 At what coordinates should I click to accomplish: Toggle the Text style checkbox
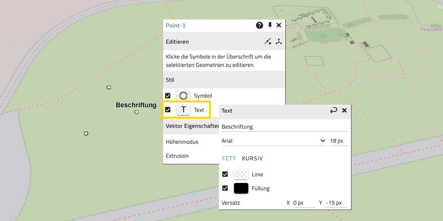(x=168, y=110)
